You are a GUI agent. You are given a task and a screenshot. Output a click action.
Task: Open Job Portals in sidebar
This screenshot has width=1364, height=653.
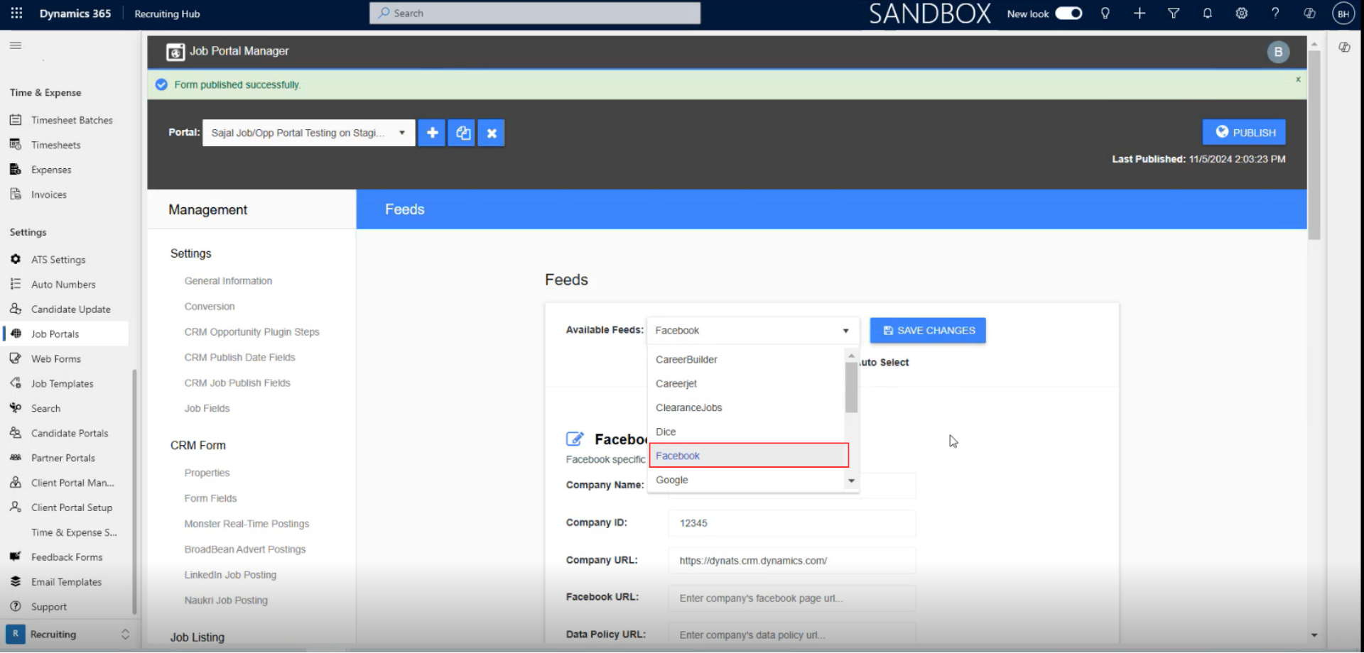click(66, 334)
